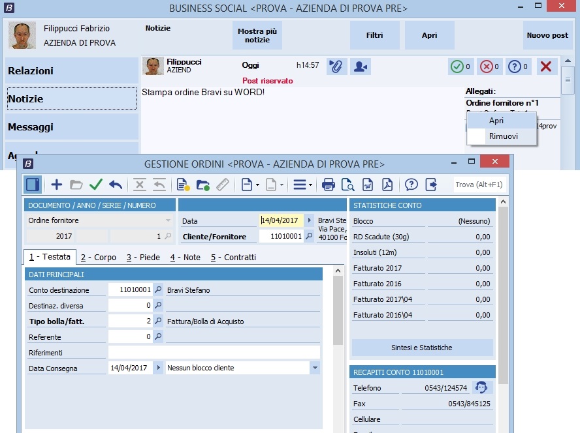Screen dimensions: 580x433
Task: Click the blue plus new document icon
Action: [57, 185]
